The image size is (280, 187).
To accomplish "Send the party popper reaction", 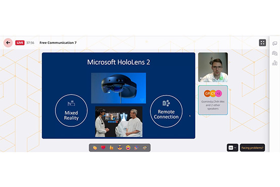I will tap(136, 148).
